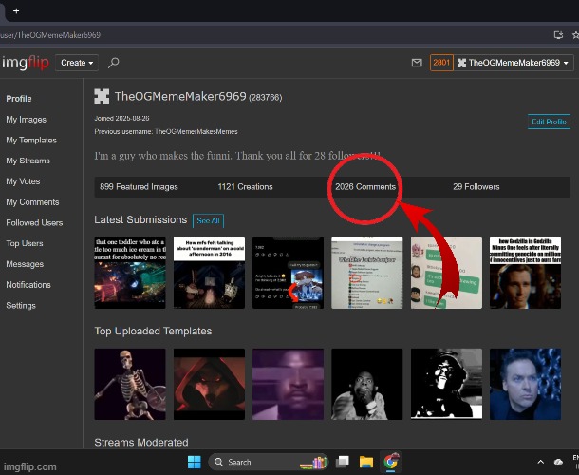Open Top Users in the sidebar
Image resolution: width=579 pixels, height=475 pixels.
(x=25, y=243)
